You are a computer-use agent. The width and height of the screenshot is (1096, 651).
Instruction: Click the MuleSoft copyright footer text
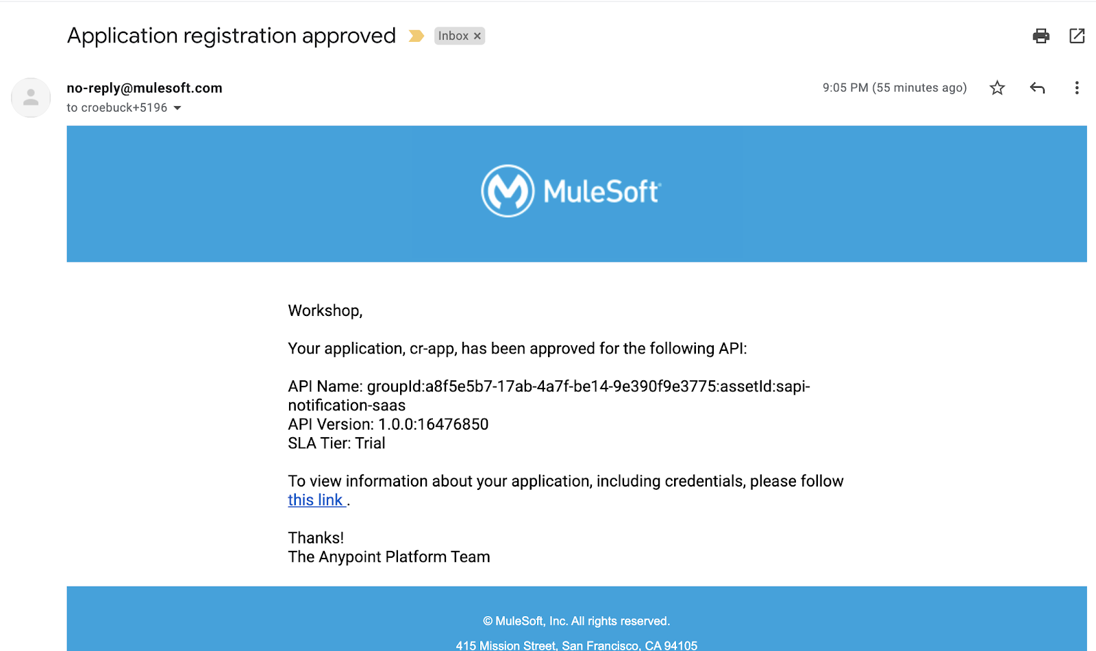[576, 621]
